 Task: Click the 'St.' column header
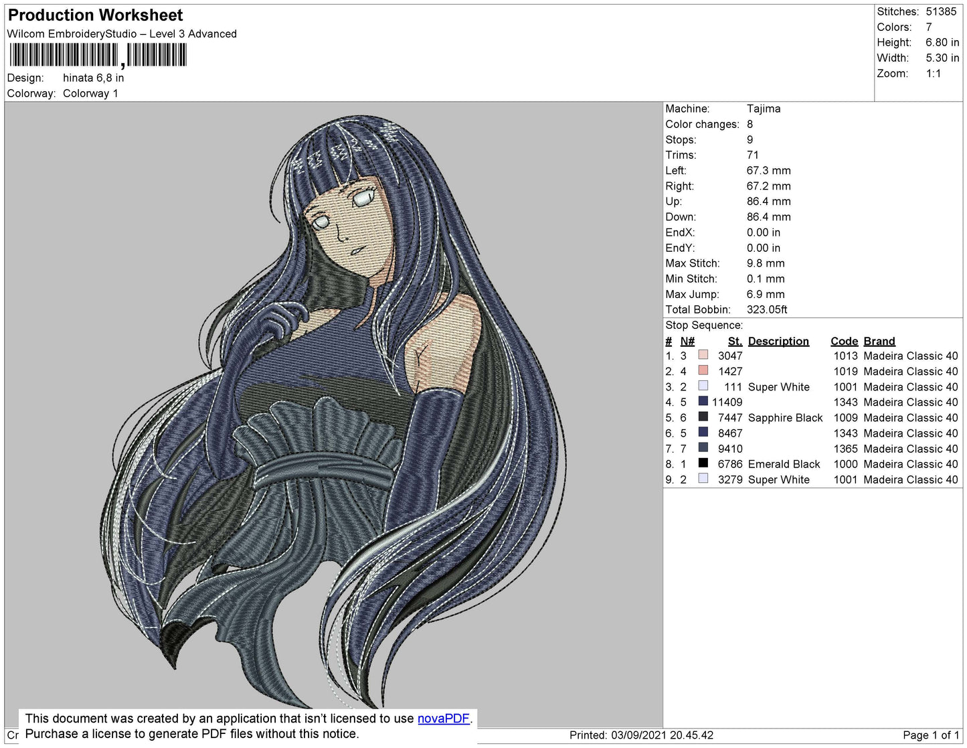coord(735,341)
